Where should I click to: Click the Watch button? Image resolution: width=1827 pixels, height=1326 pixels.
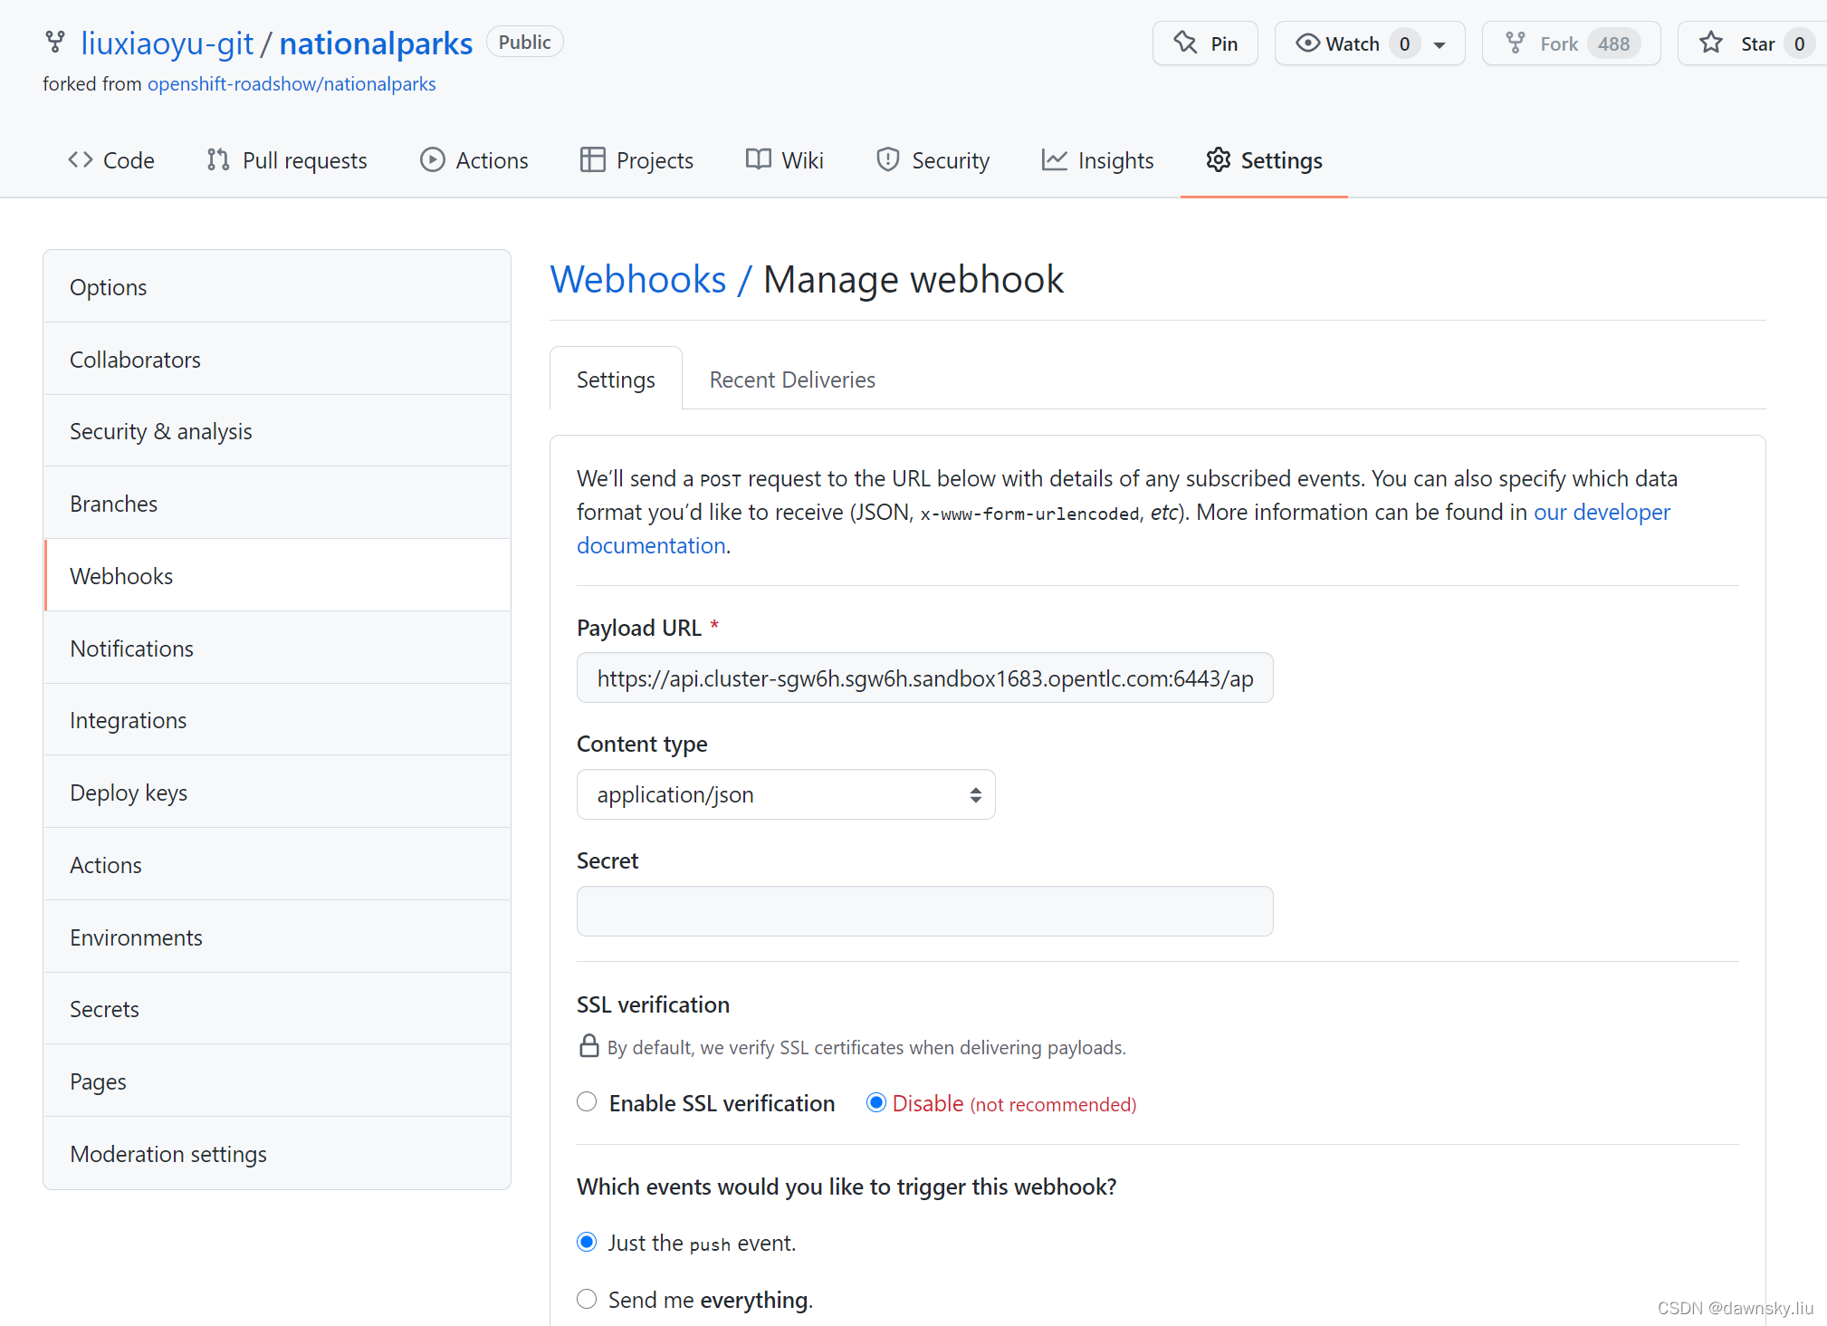click(x=1370, y=43)
